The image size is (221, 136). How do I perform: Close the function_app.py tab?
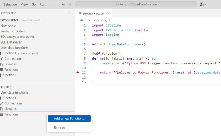[x=108, y=13]
